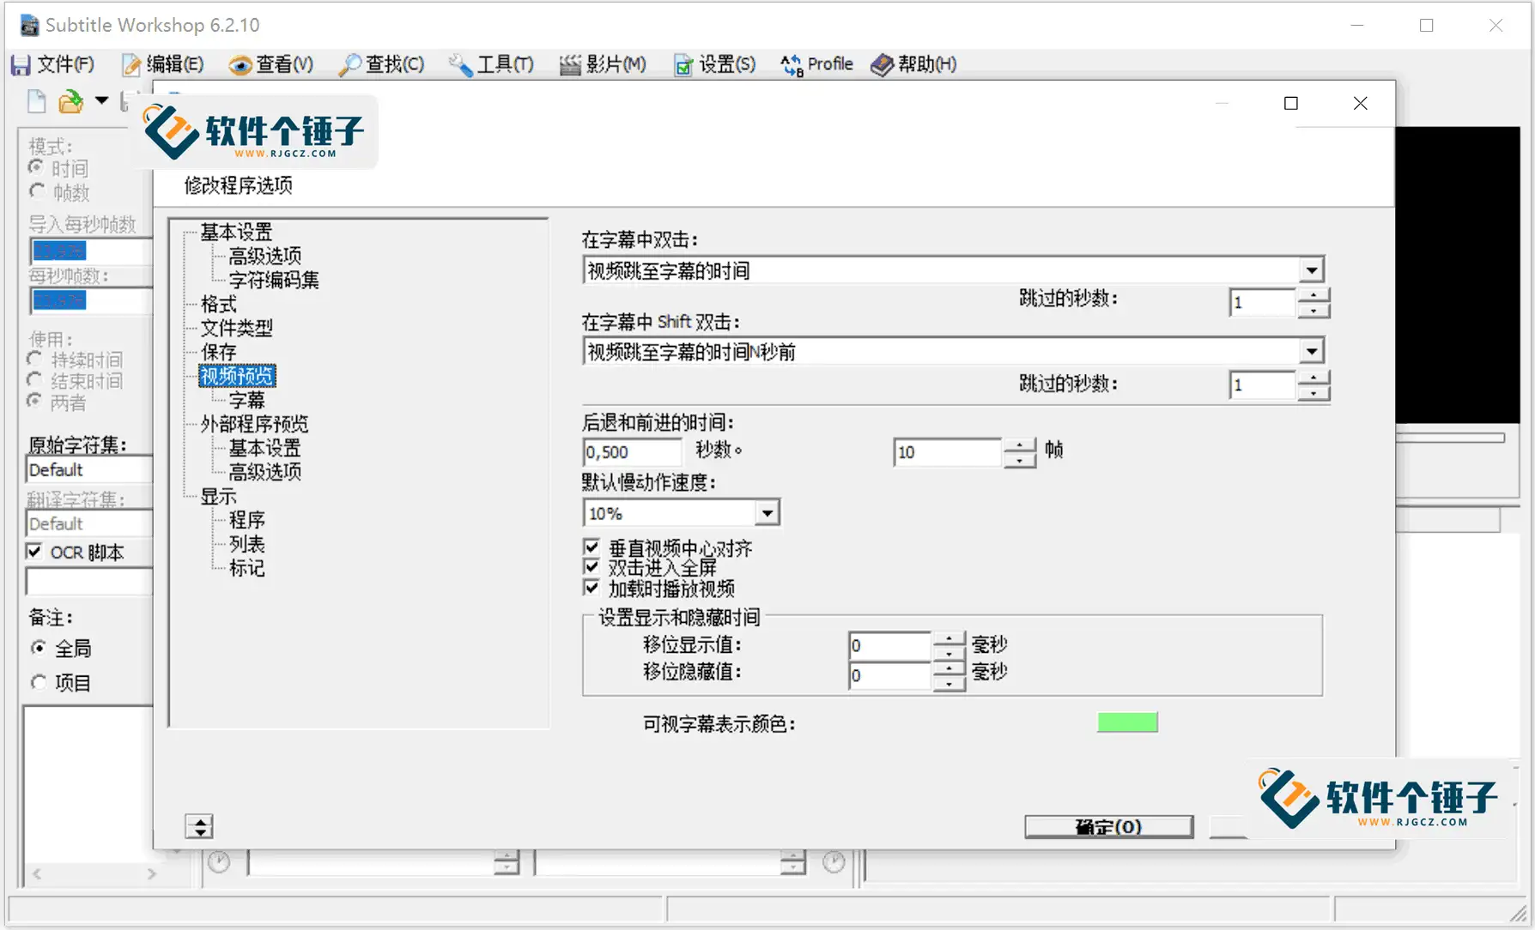Open 默认慢动作速度 dropdown
The image size is (1535, 930).
767,513
